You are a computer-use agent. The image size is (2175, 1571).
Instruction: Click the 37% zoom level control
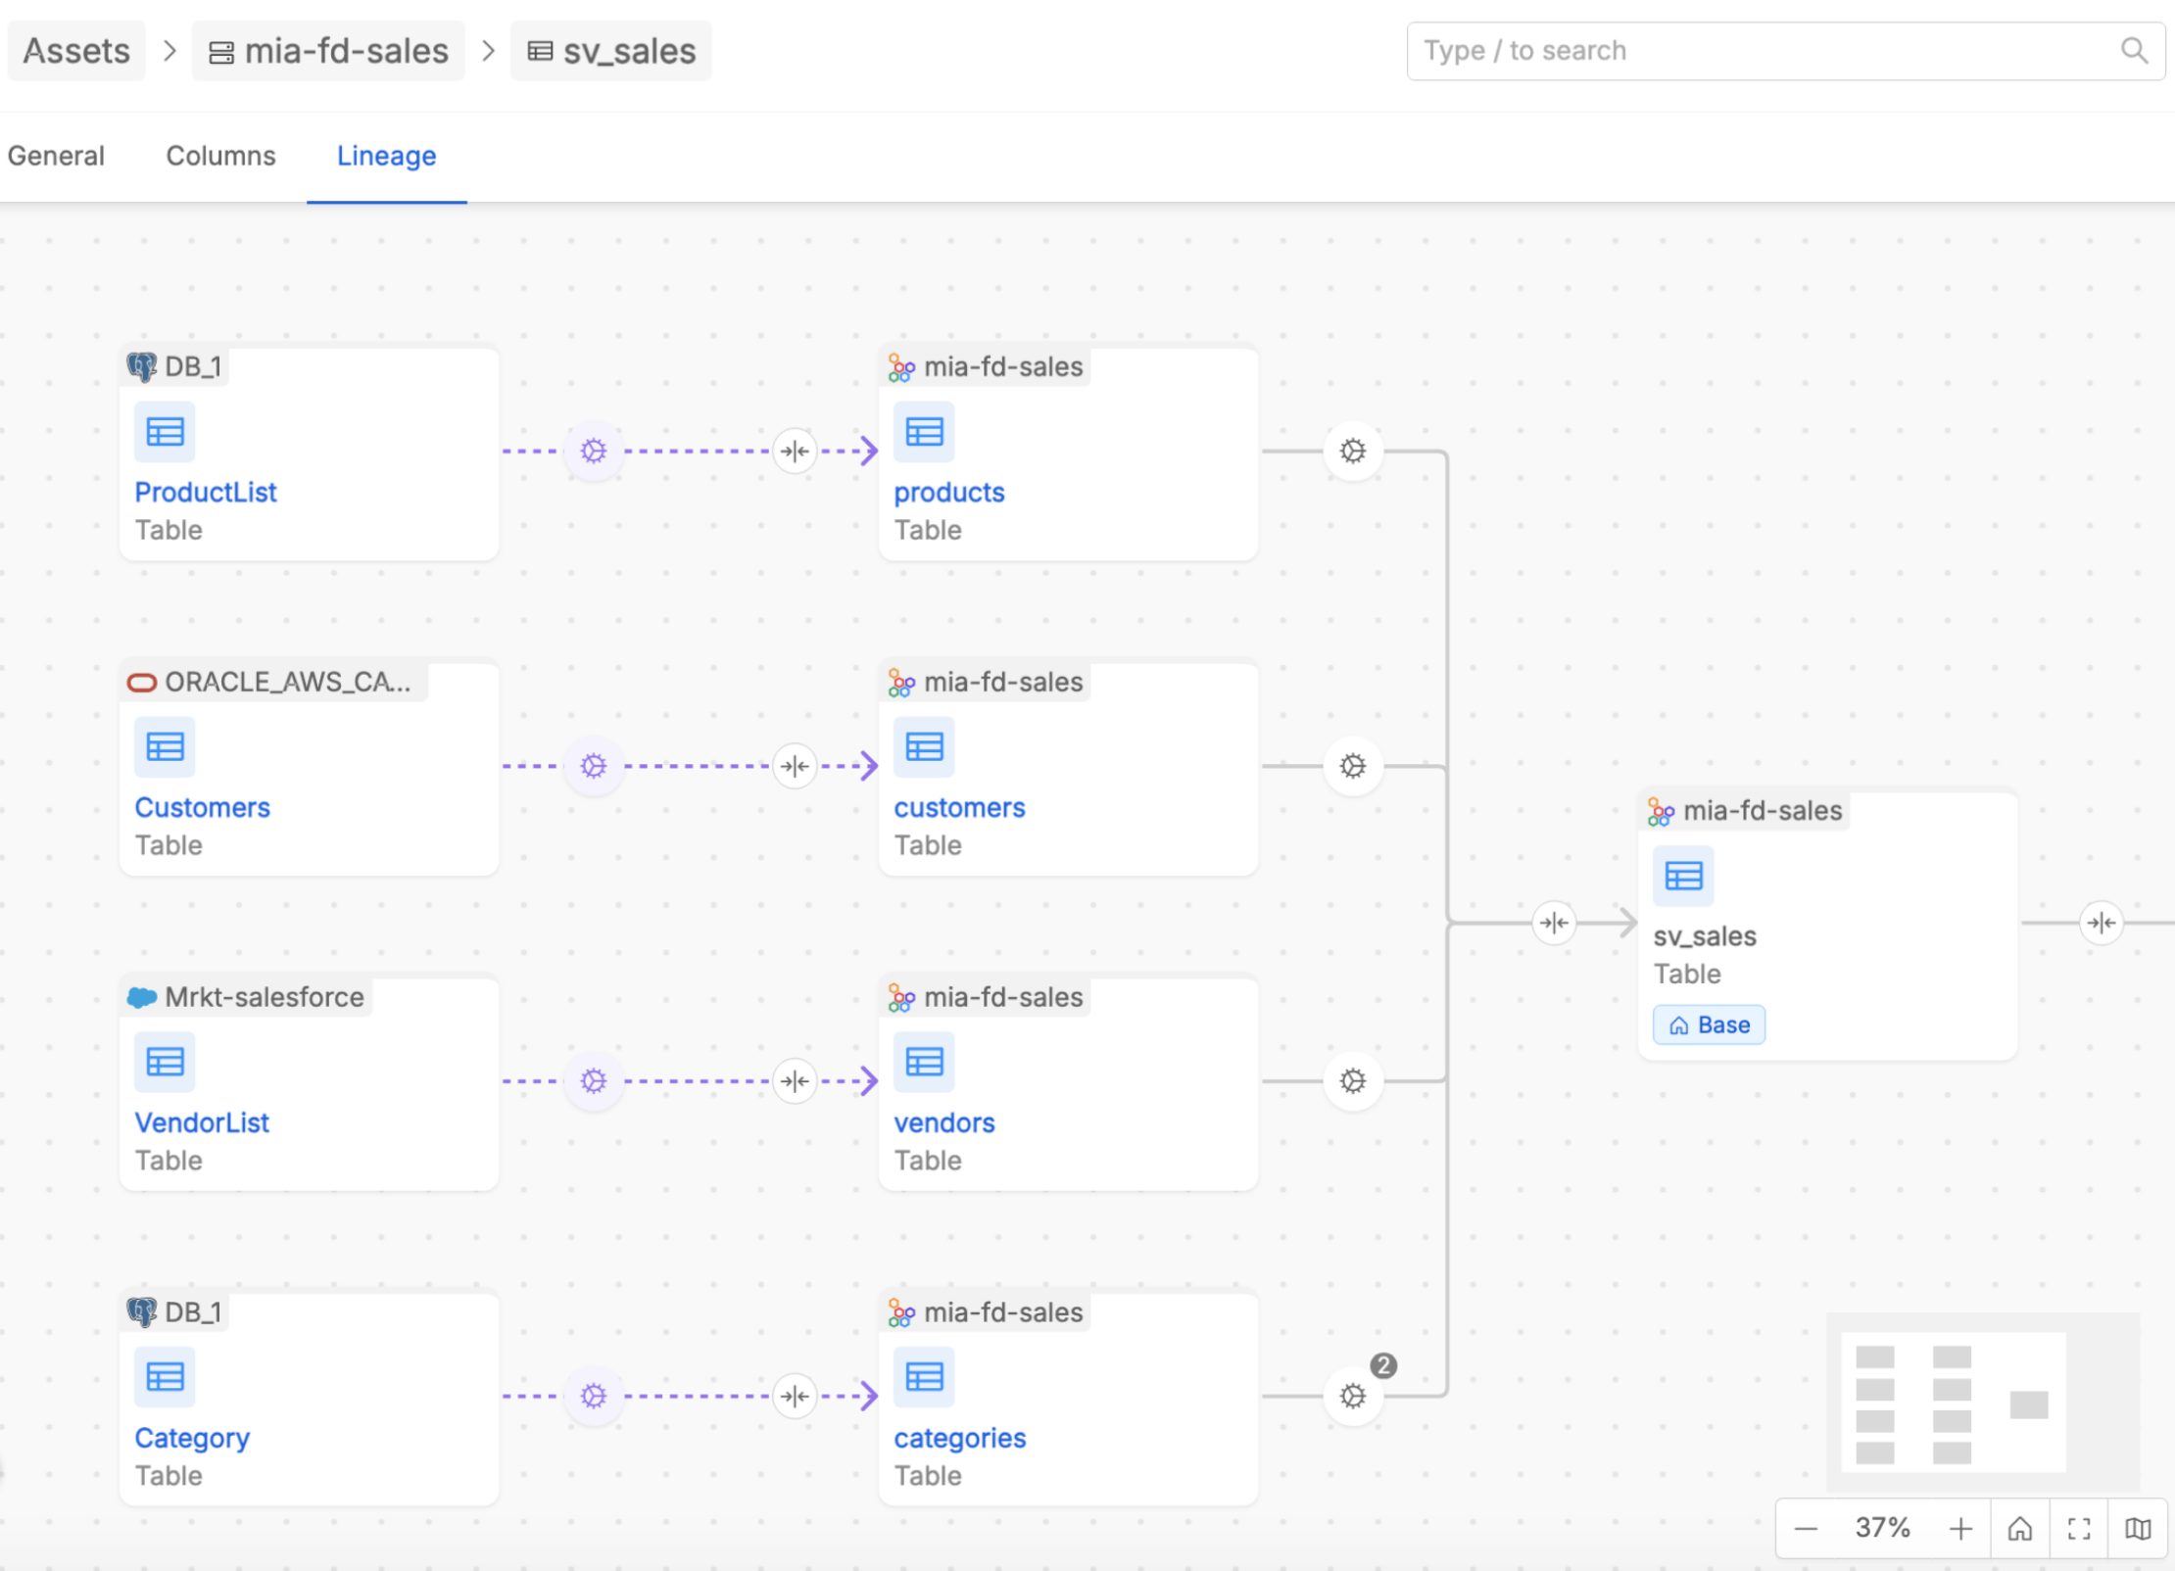coord(1881,1527)
